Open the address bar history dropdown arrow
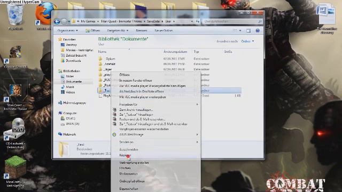The image size is (342, 192). 192,21
